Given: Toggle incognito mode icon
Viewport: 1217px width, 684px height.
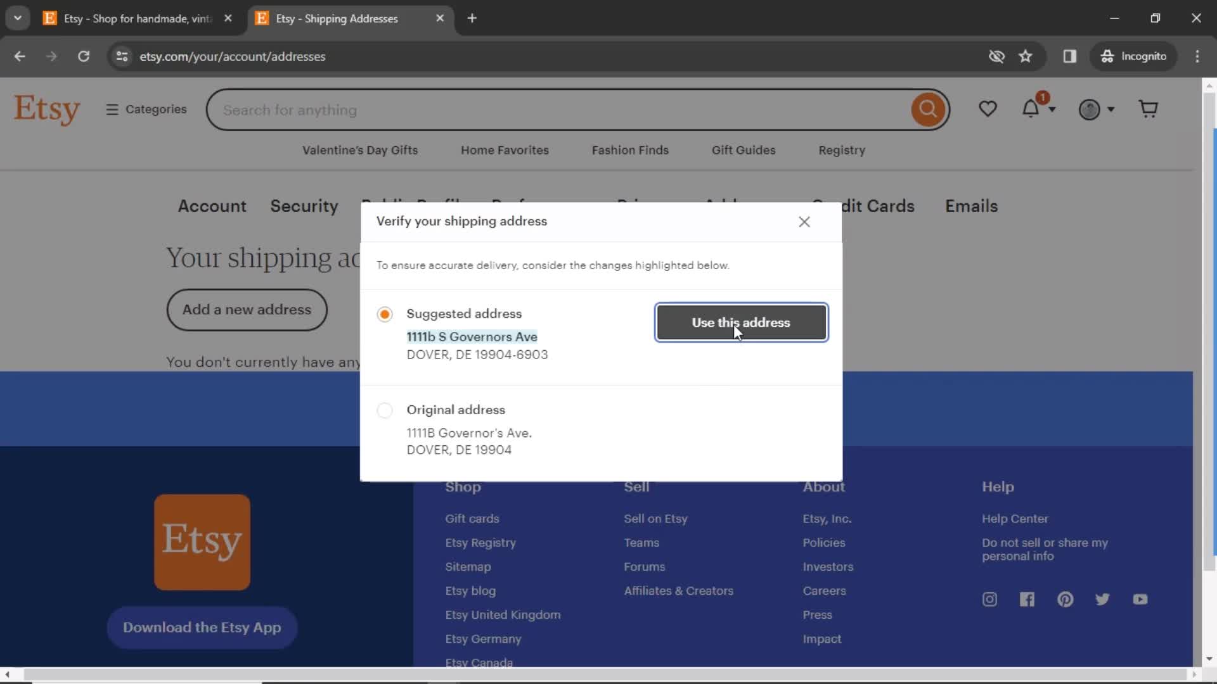Looking at the screenshot, I should click(1107, 56).
